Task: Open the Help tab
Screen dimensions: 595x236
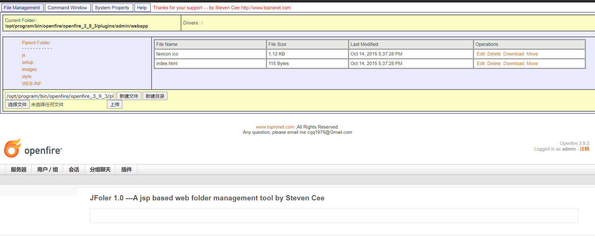Action: click(142, 8)
